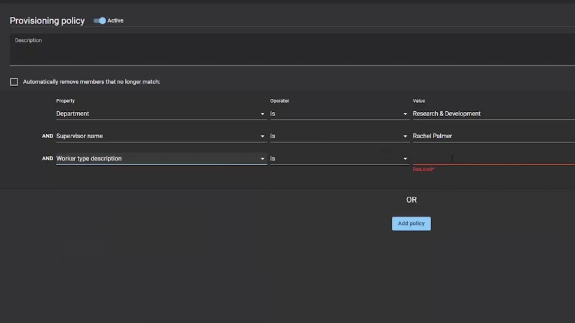
Task: Click the operator arrow icon in Worker type row
Action: pyautogui.click(x=405, y=159)
